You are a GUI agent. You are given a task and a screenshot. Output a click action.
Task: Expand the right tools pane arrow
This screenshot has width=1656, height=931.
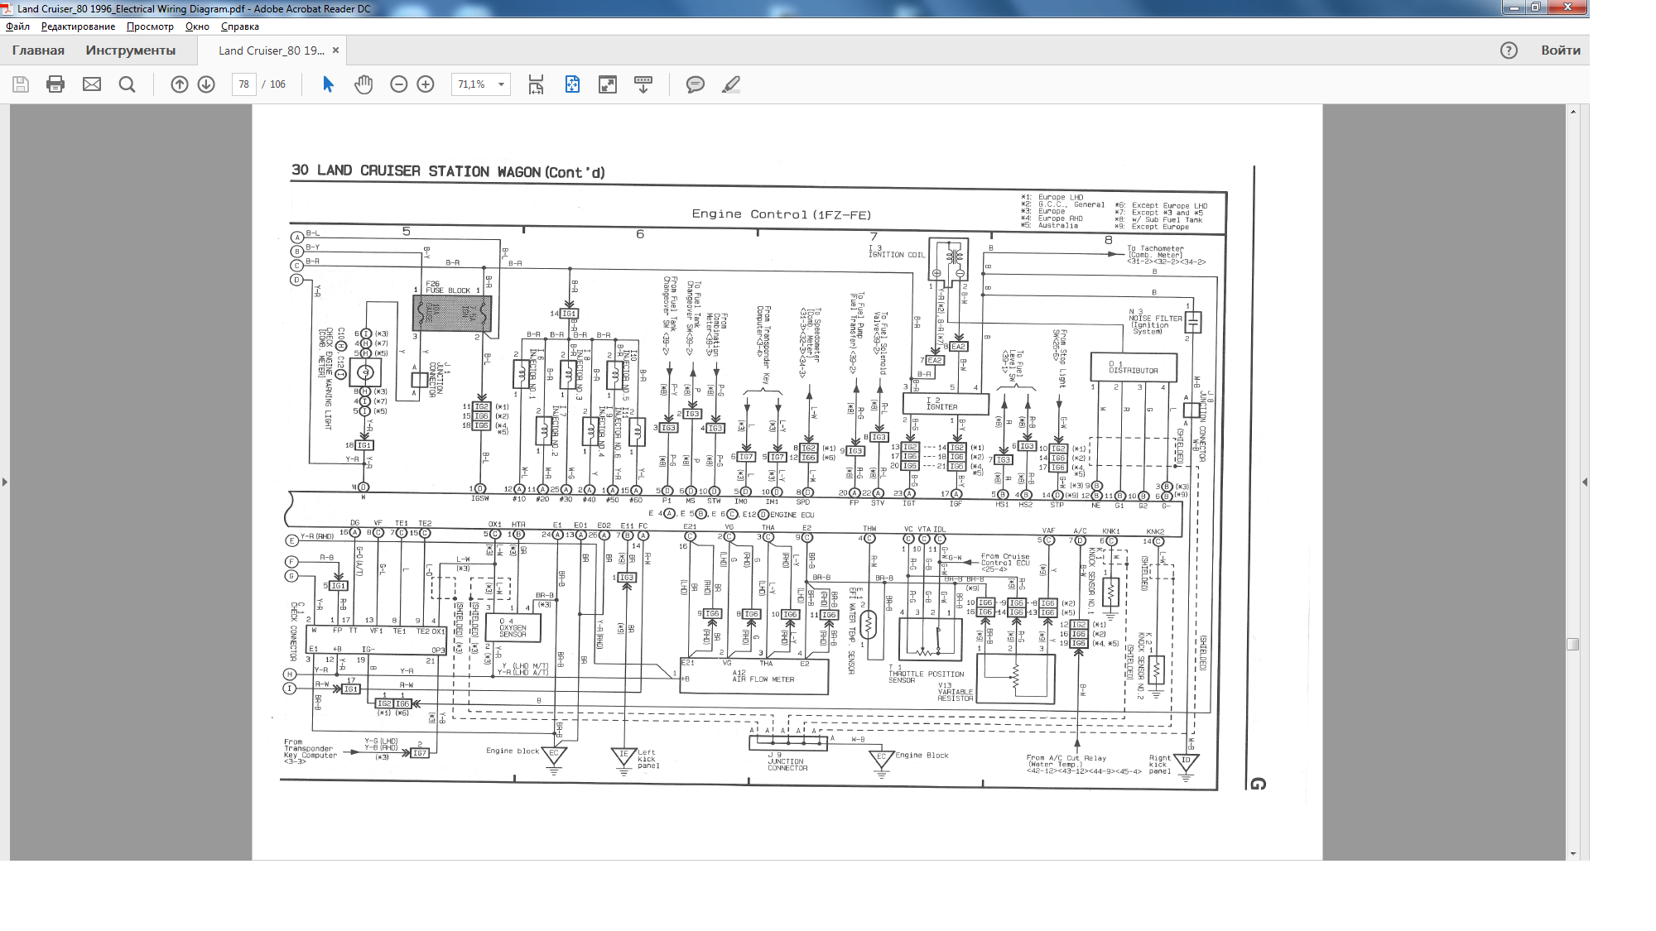[x=1584, y=482]
